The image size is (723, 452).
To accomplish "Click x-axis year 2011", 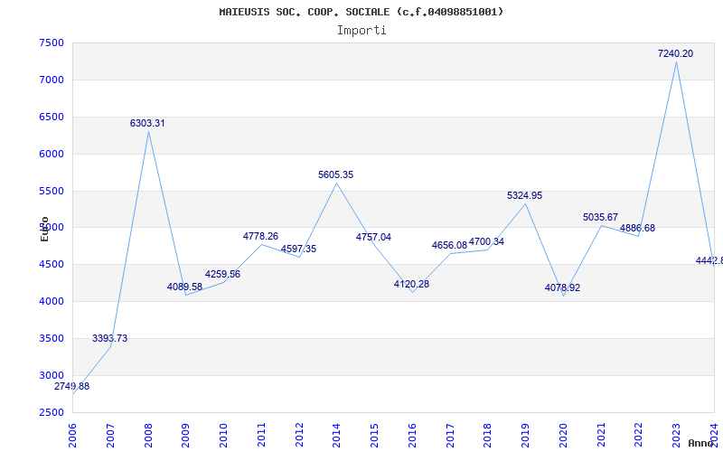I will pyautogui.click(x=261, y=435).
